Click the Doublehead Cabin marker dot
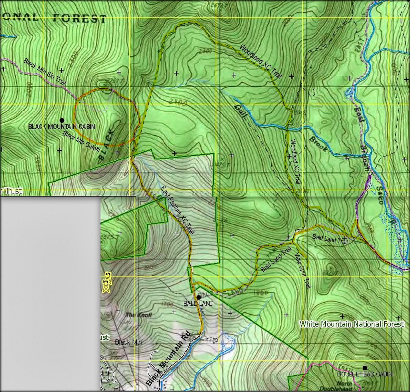The image size is (410, 392). coord(365,368)
